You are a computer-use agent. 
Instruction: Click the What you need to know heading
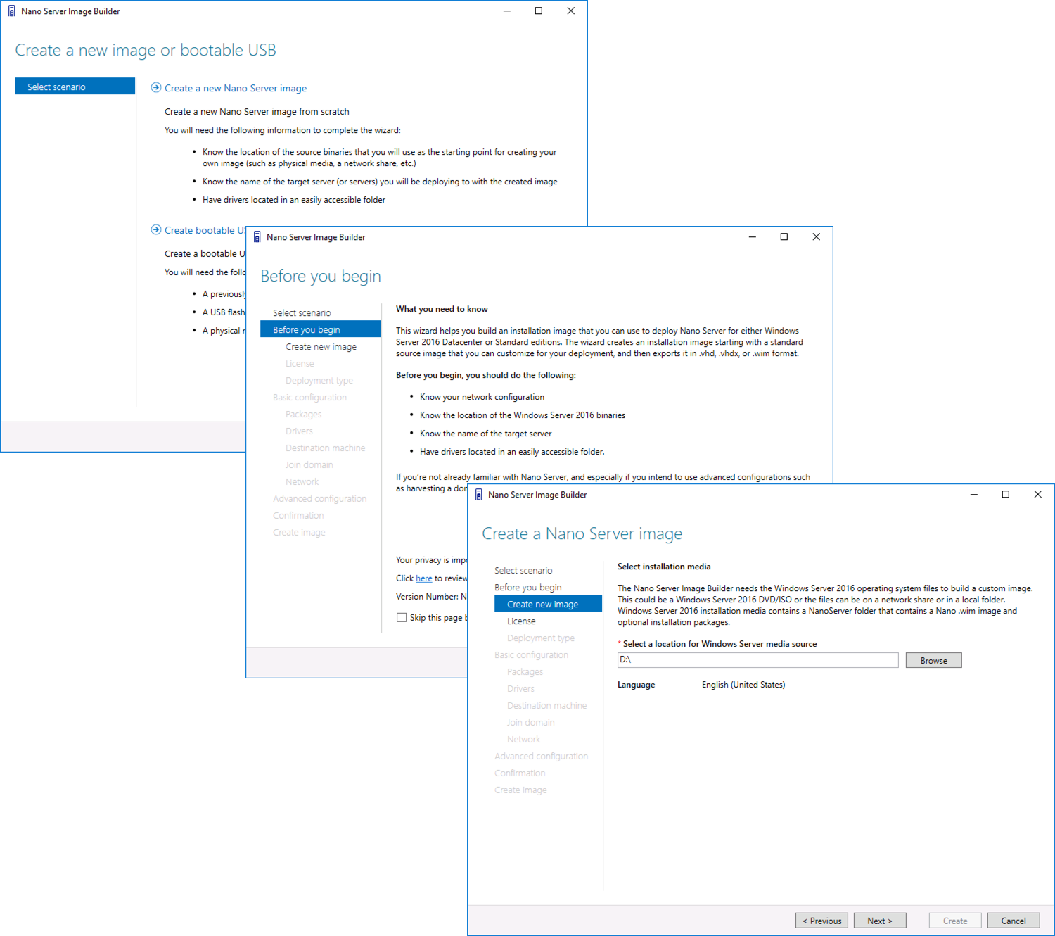click(442, 309)
